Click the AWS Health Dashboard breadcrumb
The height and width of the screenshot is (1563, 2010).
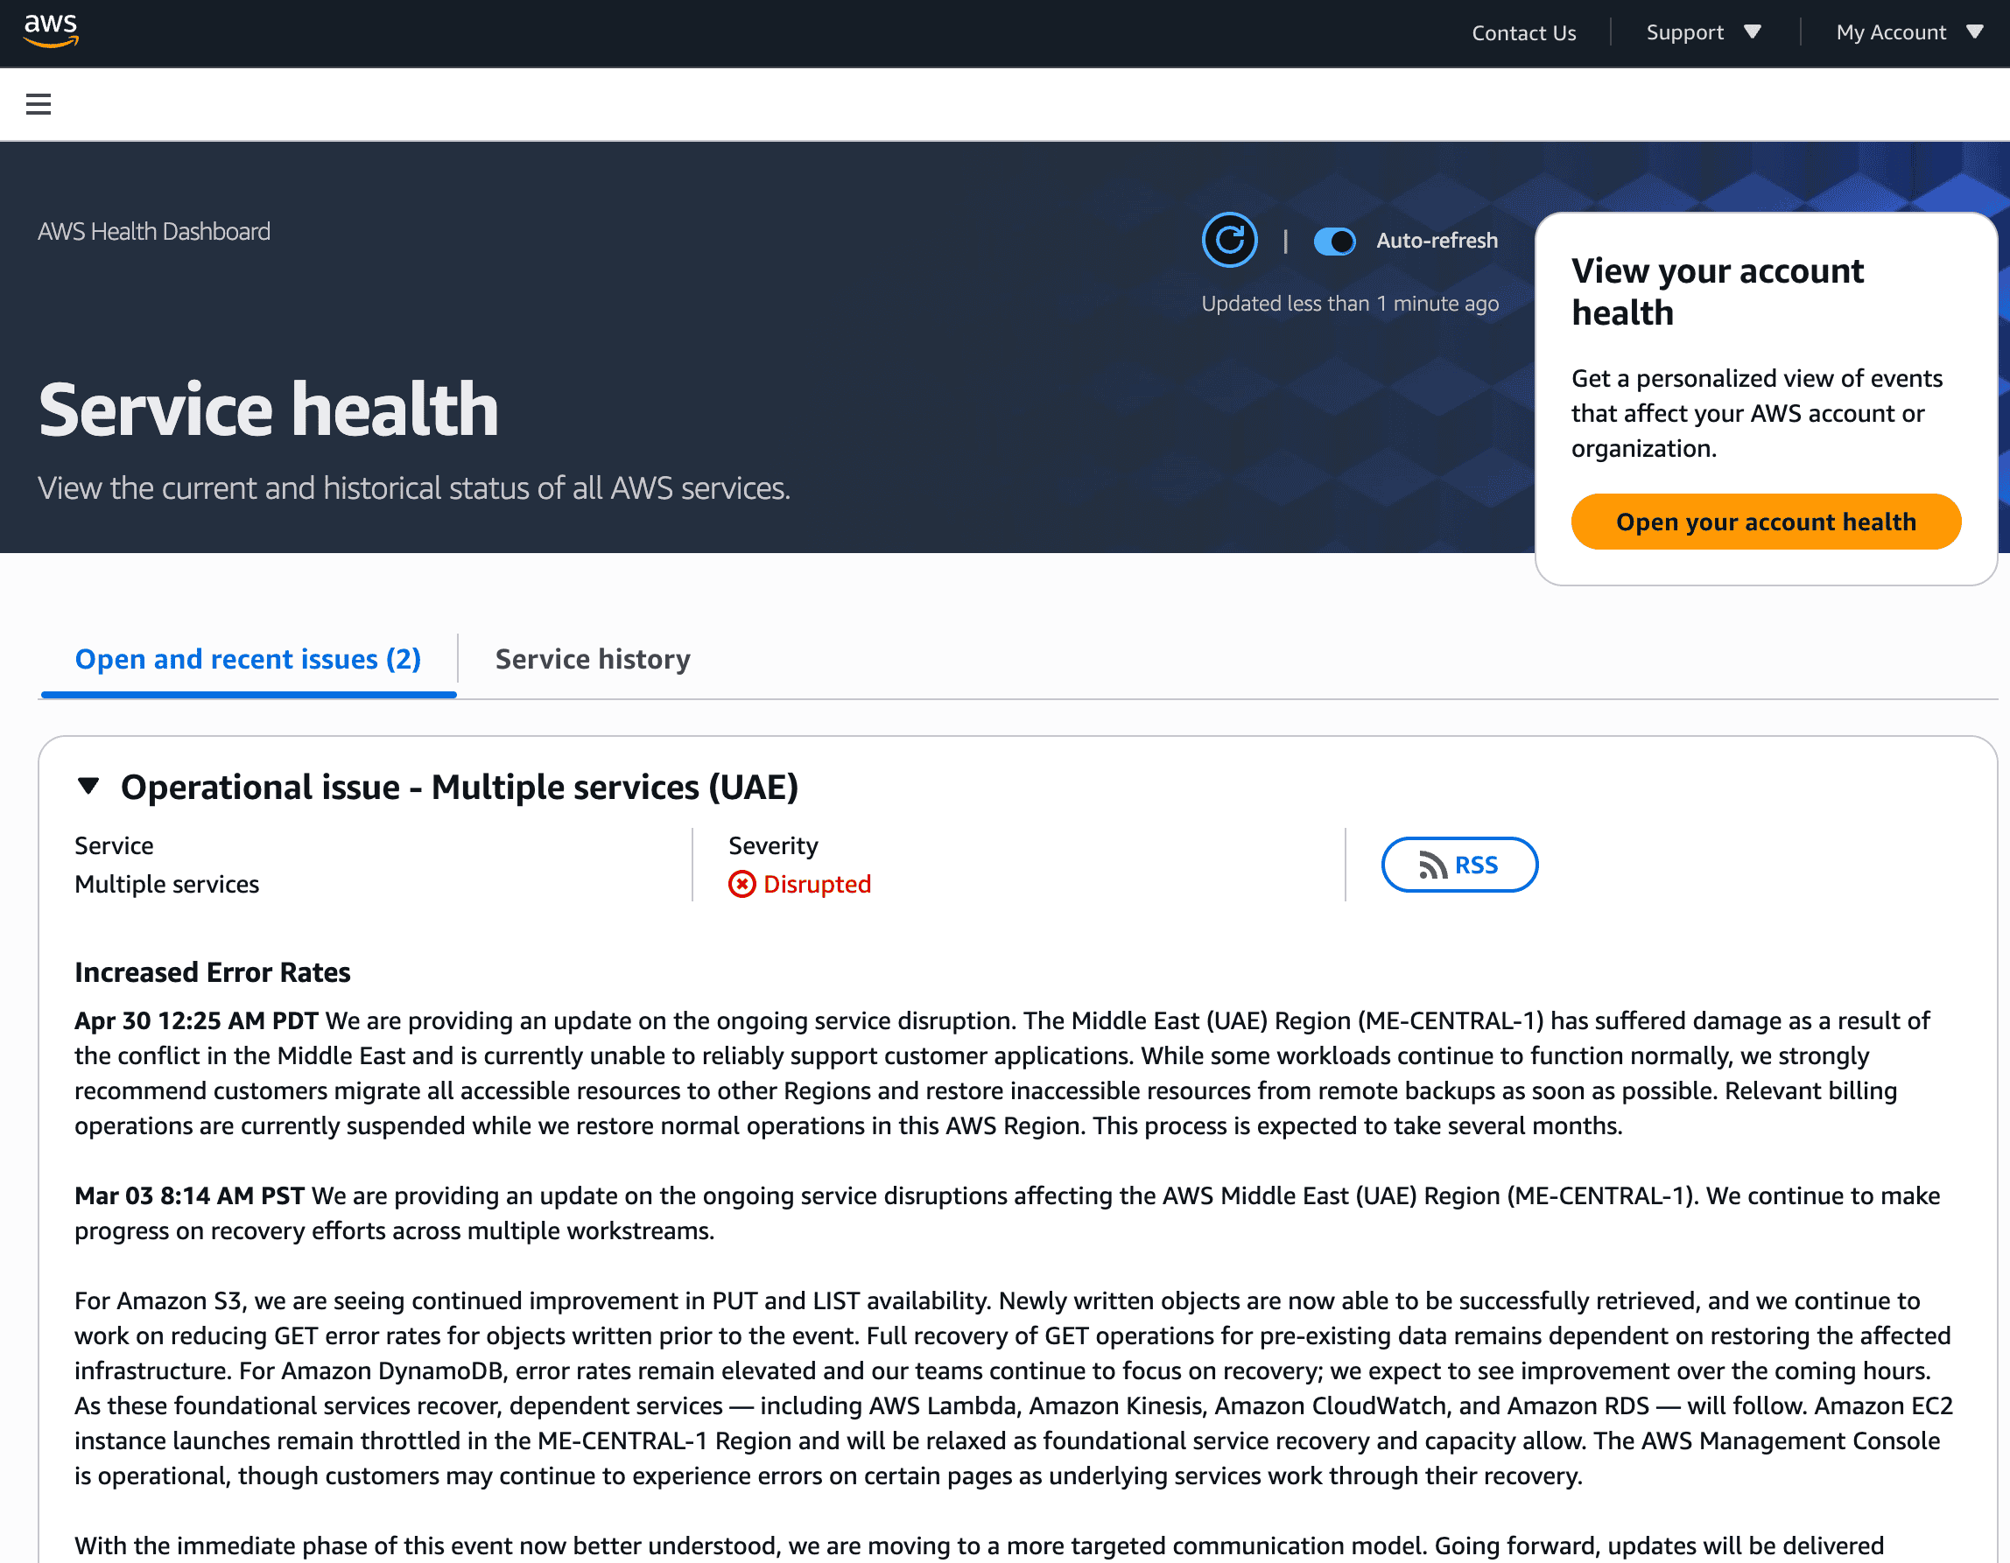pos(155,232)
